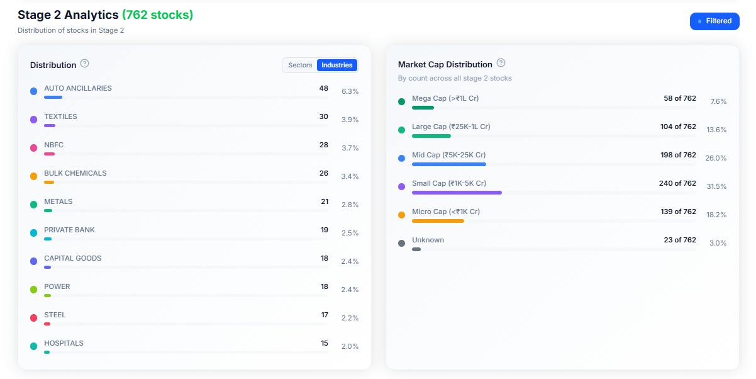Click the Mega Cap progress bar
This screenshot has height=379, width=756.
pos(554,108)
